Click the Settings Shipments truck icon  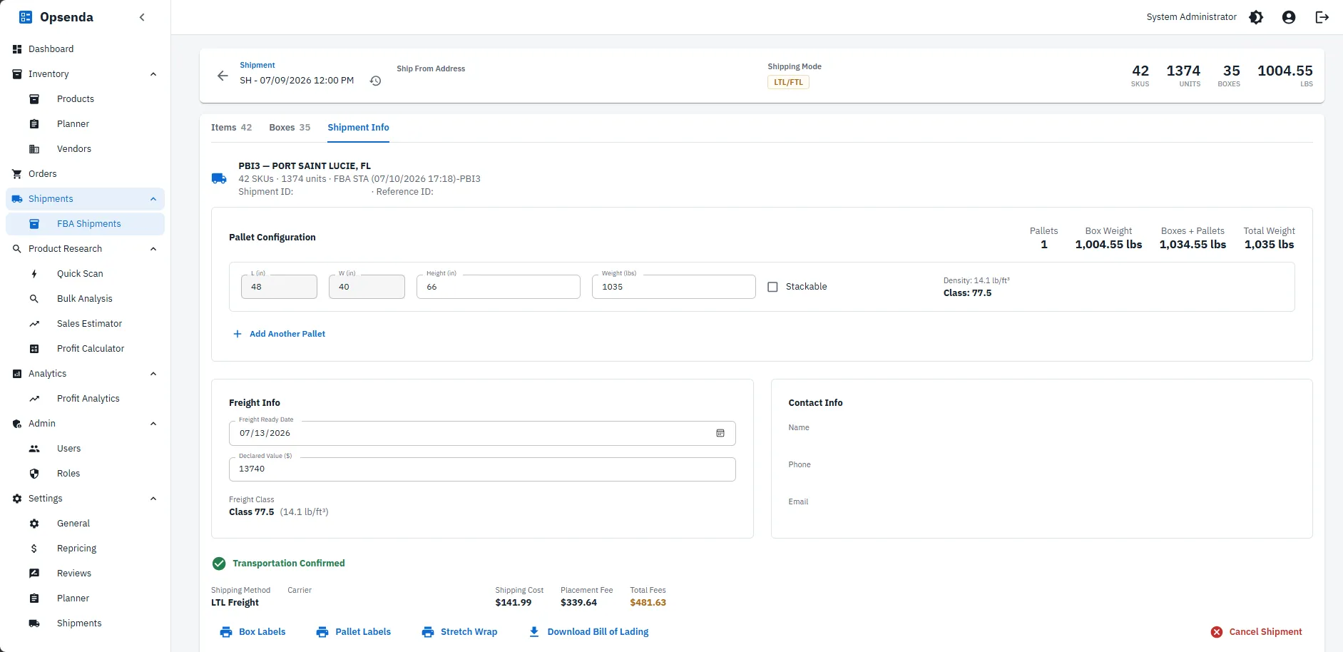34,623
